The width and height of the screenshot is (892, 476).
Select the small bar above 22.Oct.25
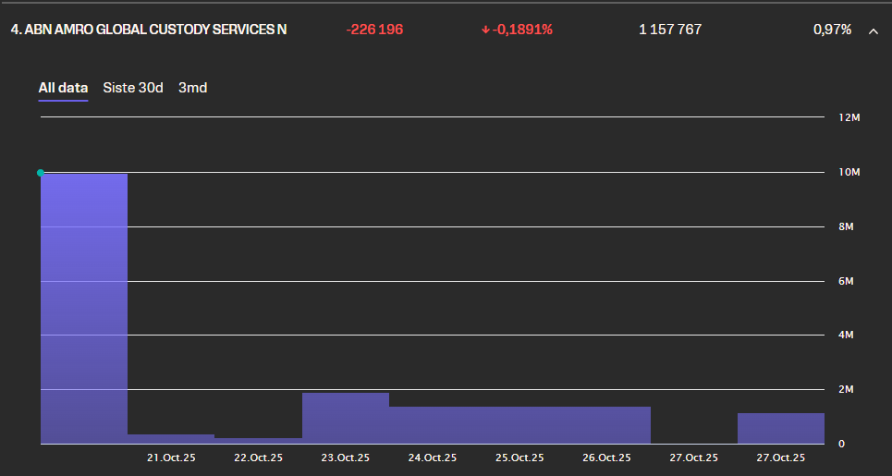click(258, 440)
